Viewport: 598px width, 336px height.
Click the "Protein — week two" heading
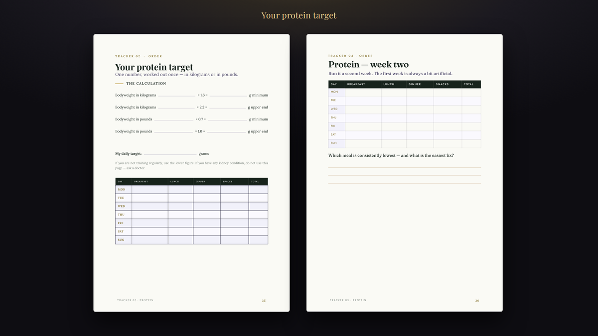[x=368, y=65]
